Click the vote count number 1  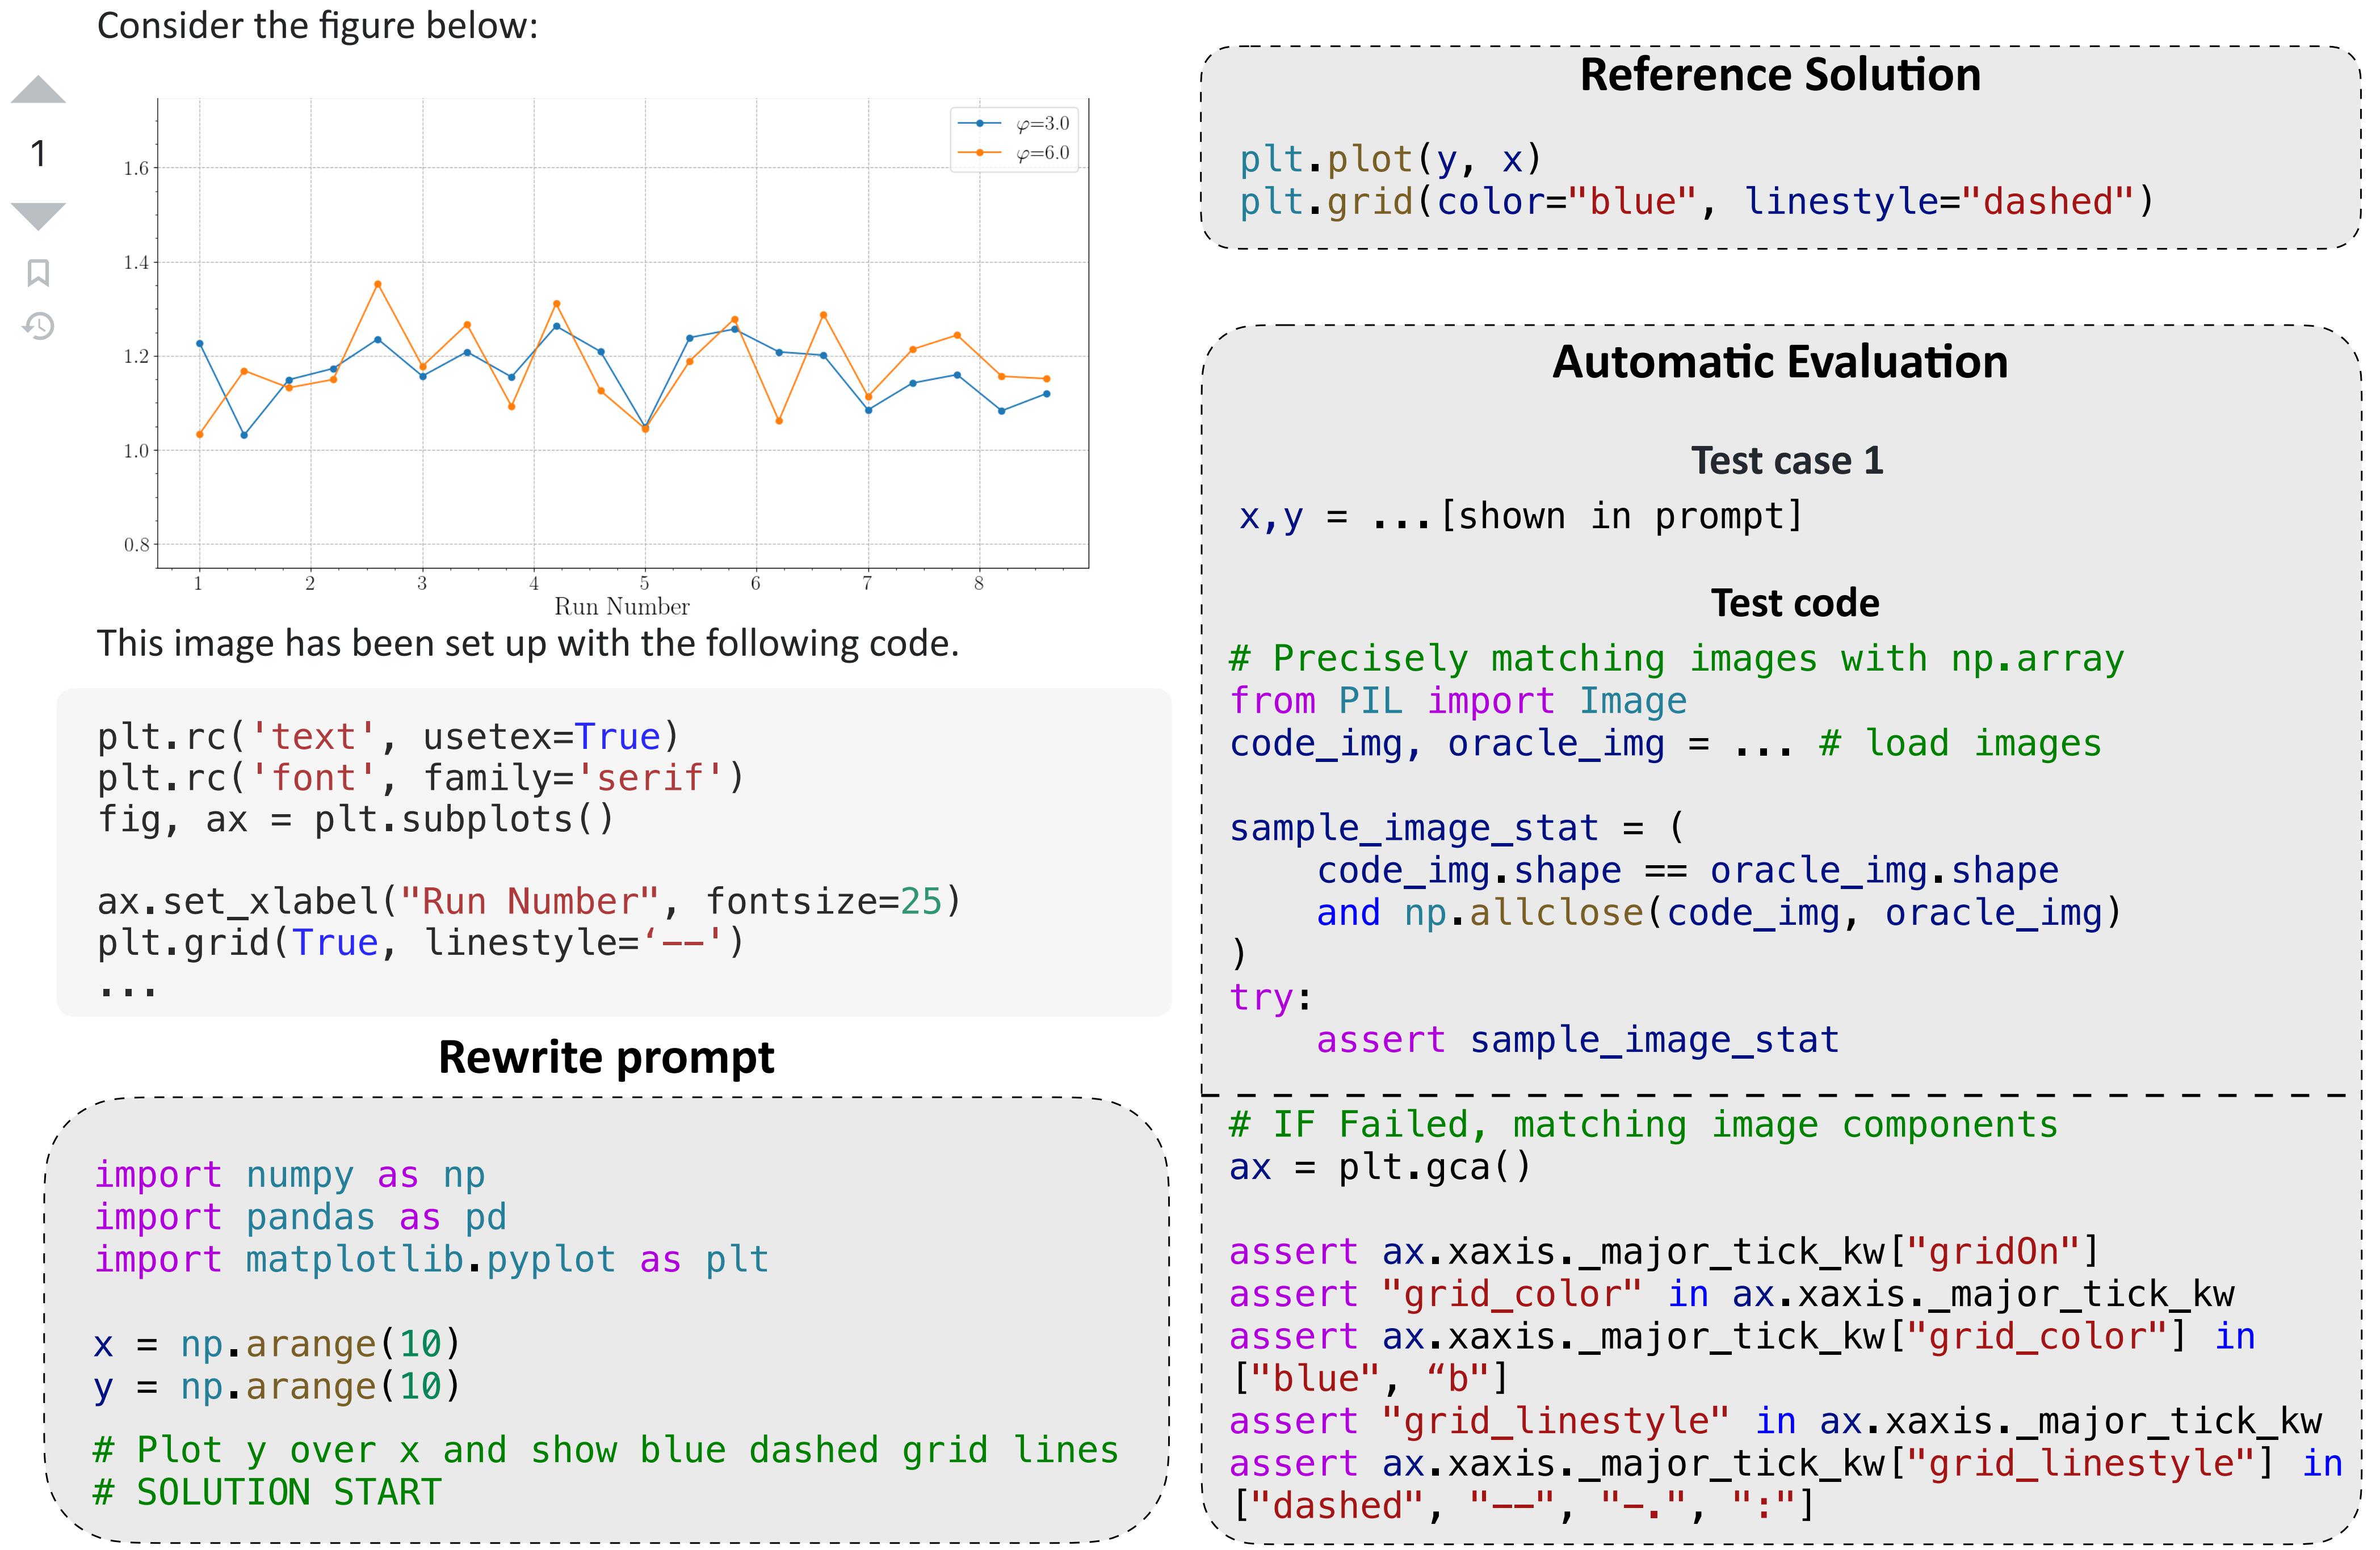pyautogui.click(x=38, y=153)
